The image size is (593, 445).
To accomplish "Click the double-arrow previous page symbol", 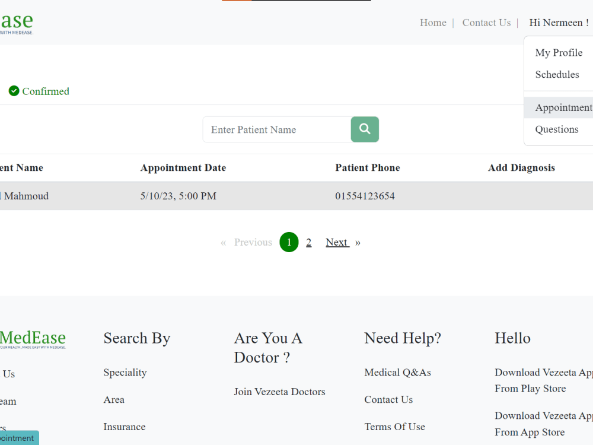I will click(223, 243).
